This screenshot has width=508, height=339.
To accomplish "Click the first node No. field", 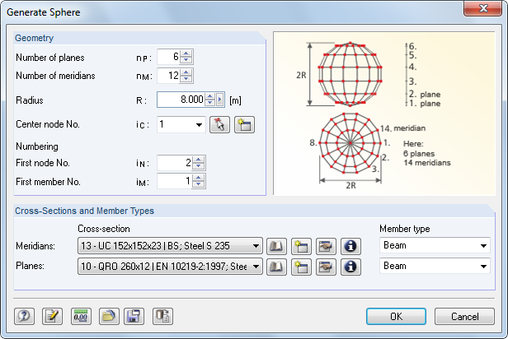I will (175, 163).
